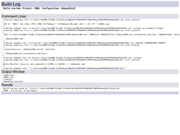Click the 'Command Lines' section heading

click(14, 16)
